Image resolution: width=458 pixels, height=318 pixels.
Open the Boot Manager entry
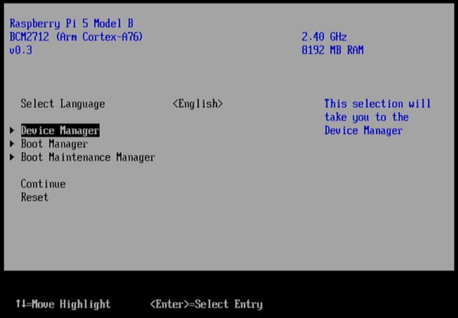point(54,144)
